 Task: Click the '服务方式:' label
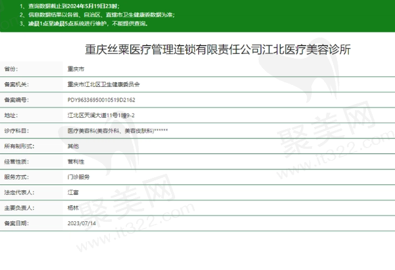pos(16,177)
